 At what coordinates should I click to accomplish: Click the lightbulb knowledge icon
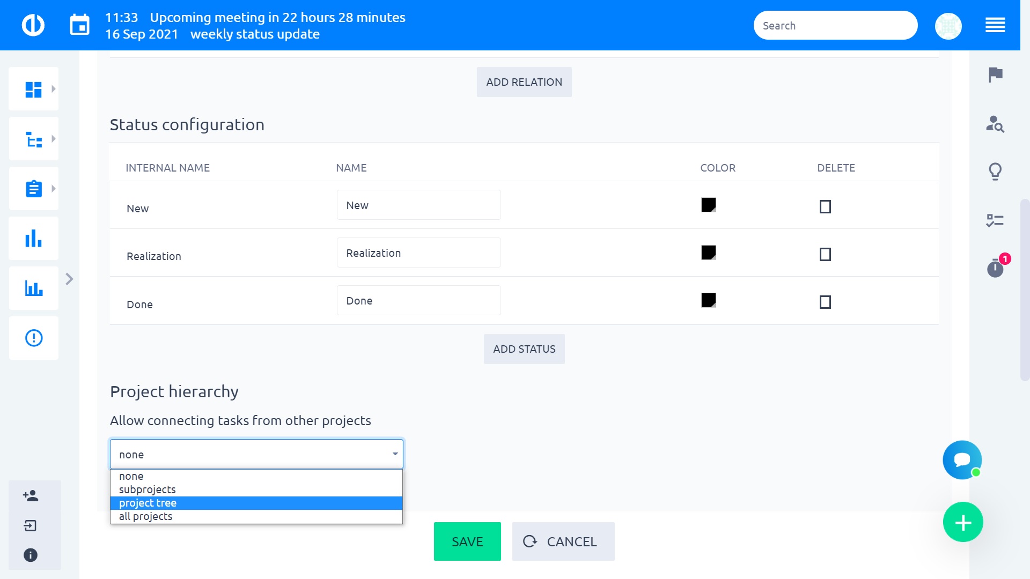(x=995, y=172)
